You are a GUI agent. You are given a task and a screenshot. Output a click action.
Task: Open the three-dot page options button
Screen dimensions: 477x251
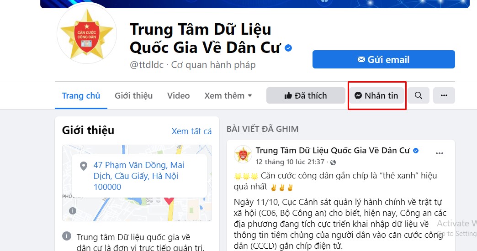[444, 95]
